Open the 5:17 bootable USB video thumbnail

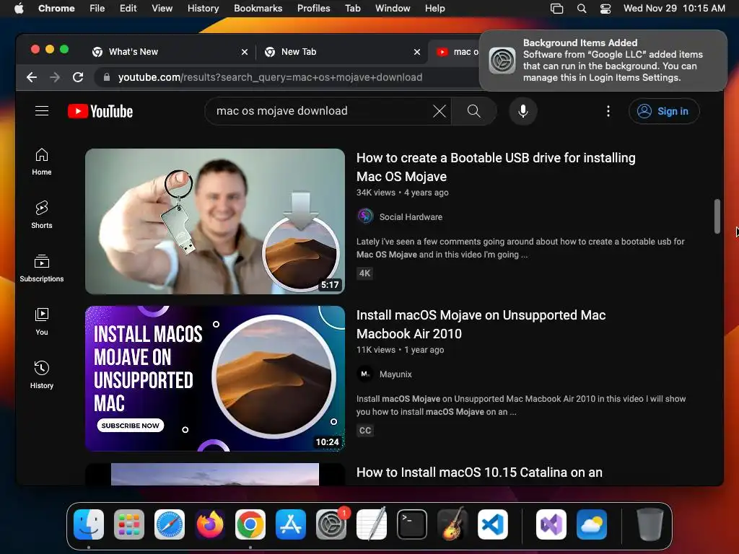click(215, 221)
